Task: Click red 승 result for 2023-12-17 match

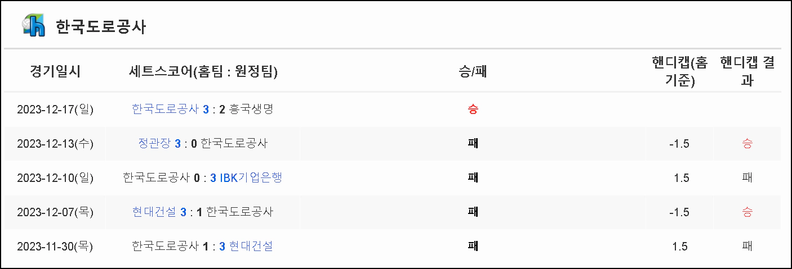Action: (x=473, y=110)
